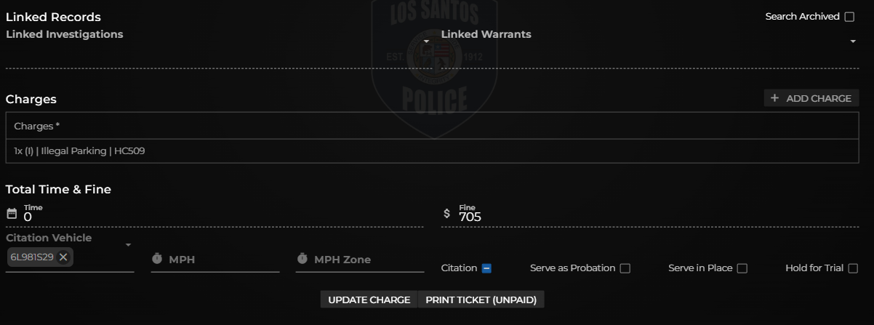The height and width of the screenshot is (325, 874).
Task: Toggle the Citation checkbox
Action: 486,268
